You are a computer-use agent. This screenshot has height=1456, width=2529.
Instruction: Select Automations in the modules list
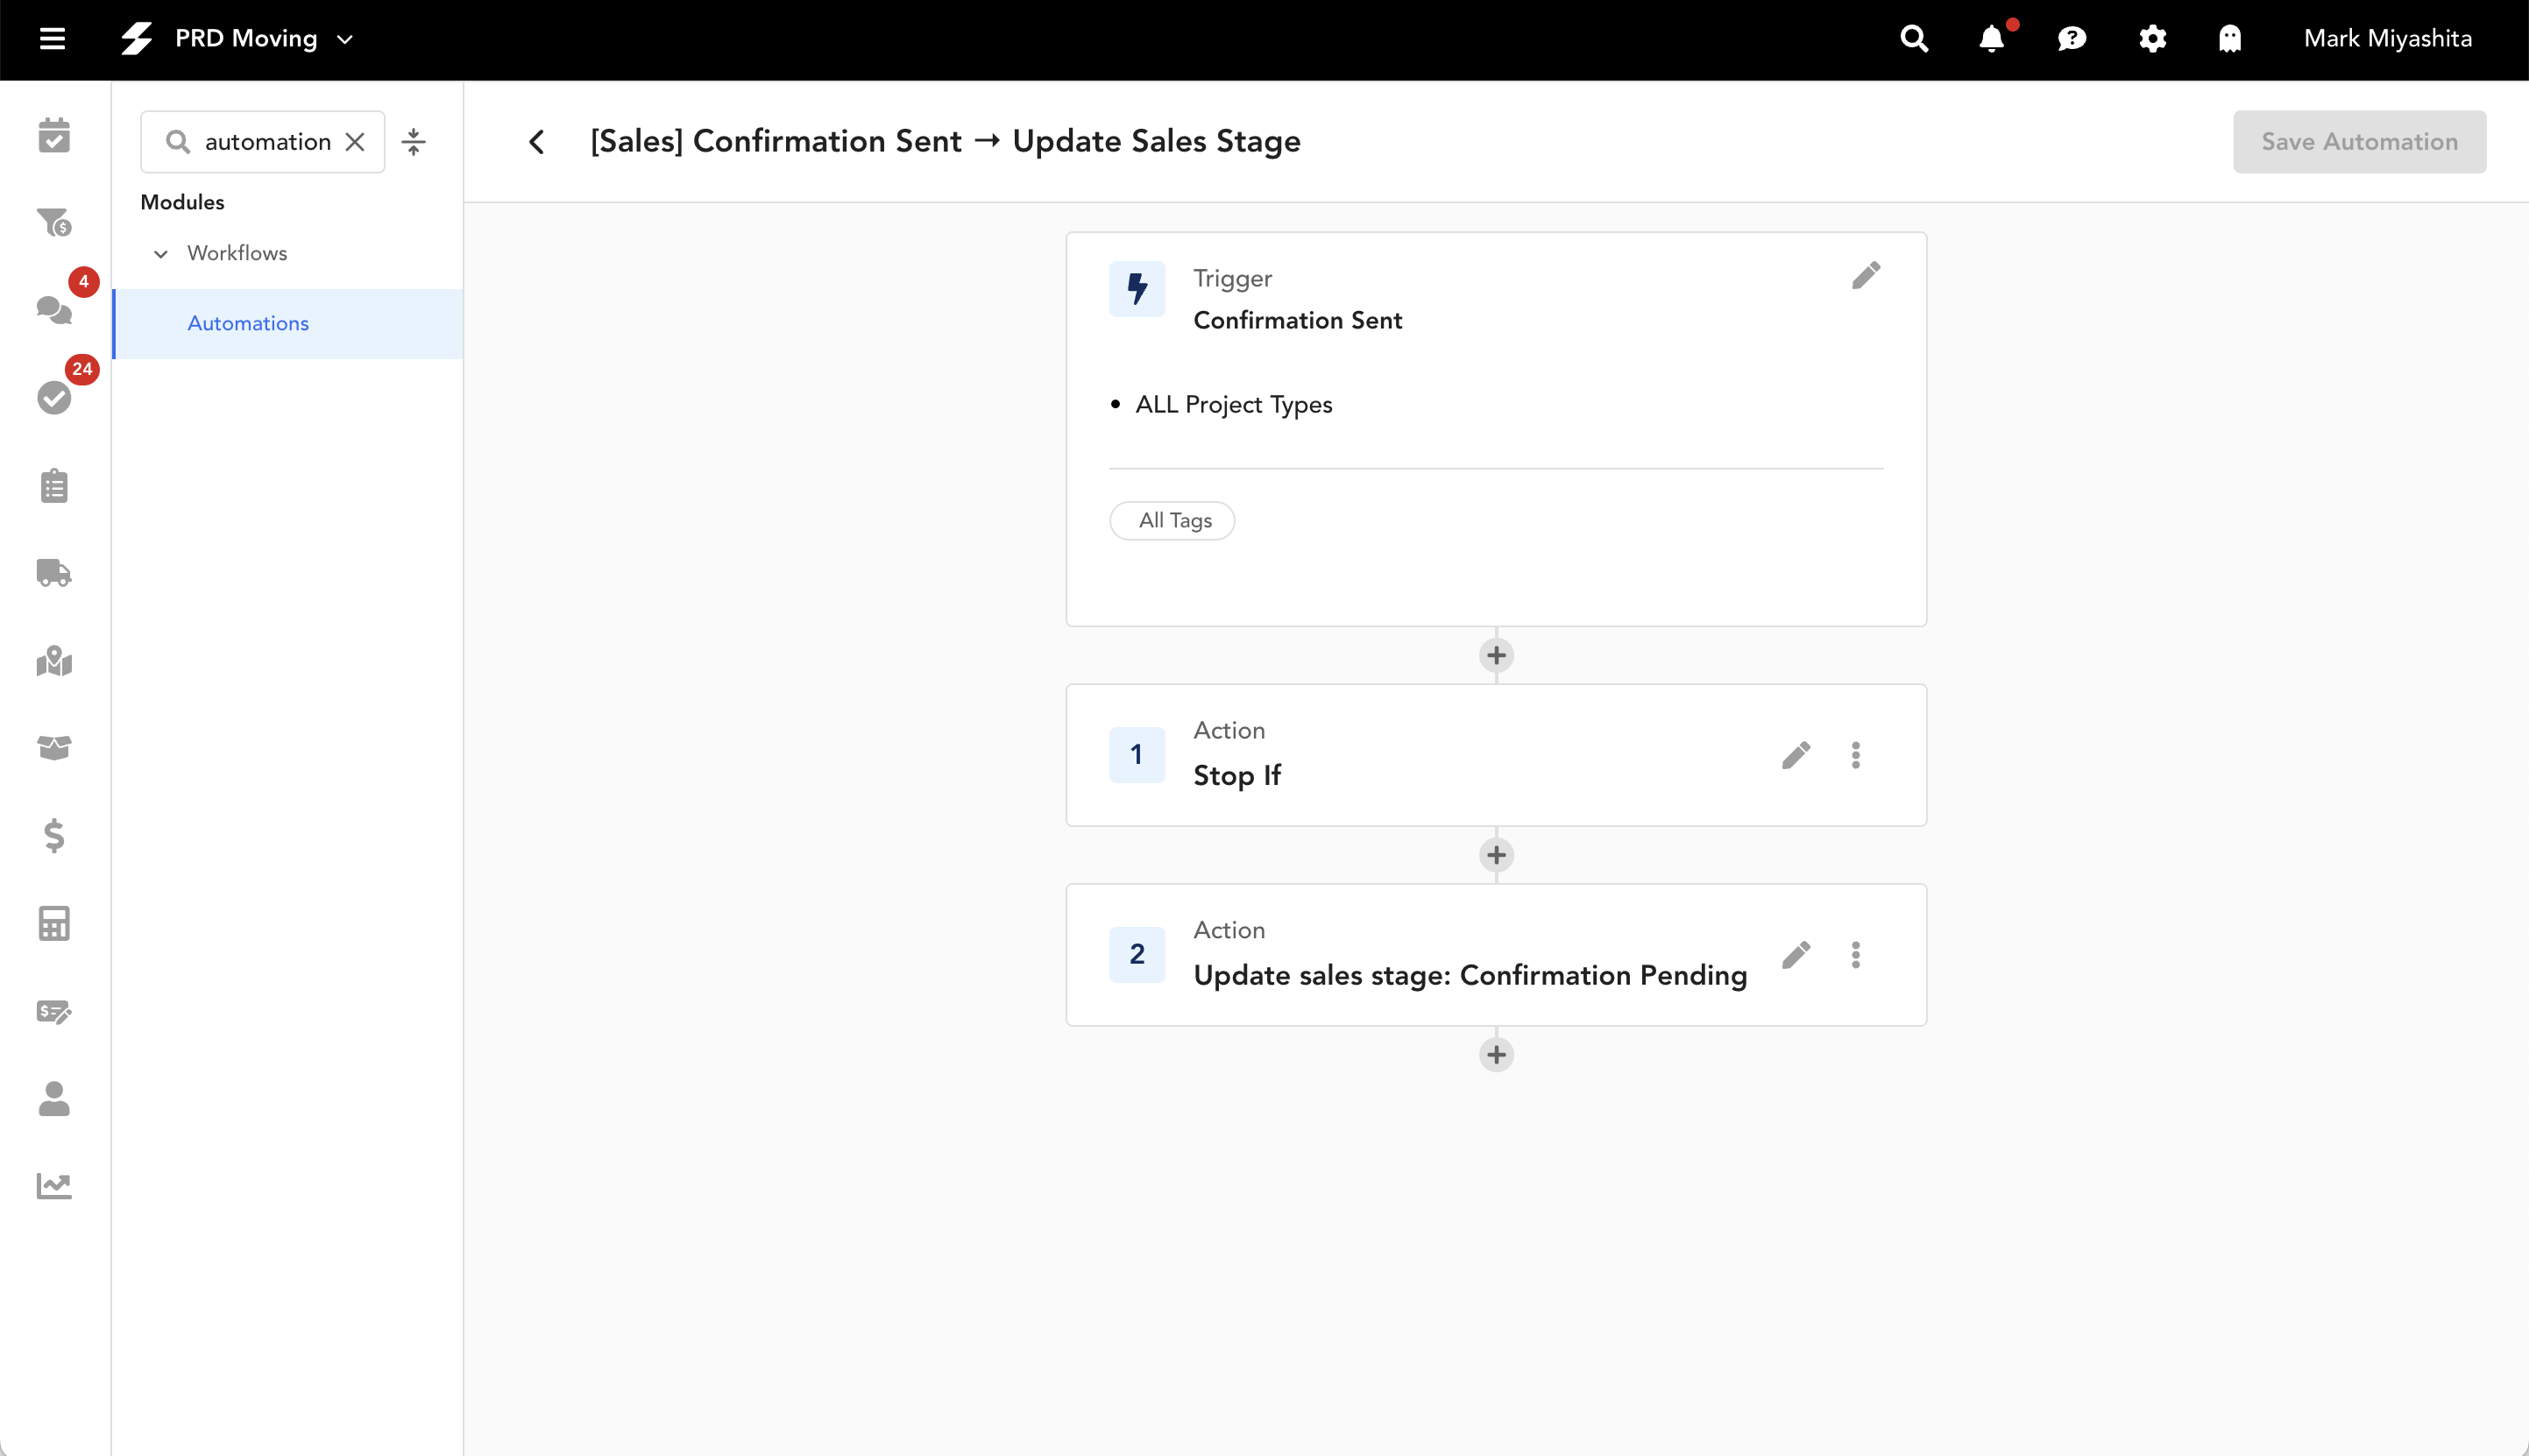pos(248,324)
